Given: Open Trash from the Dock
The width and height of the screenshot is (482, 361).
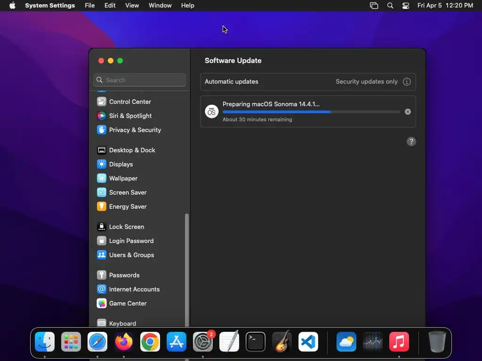Looking at the screenshot, I should click(437, 342).
